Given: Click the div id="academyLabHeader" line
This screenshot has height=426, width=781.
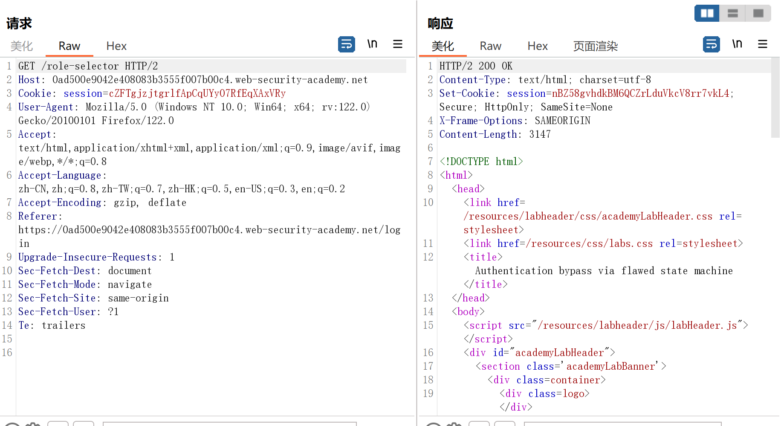Looking at the screenshot, I should pyautogui.click(x=539, y=353).
